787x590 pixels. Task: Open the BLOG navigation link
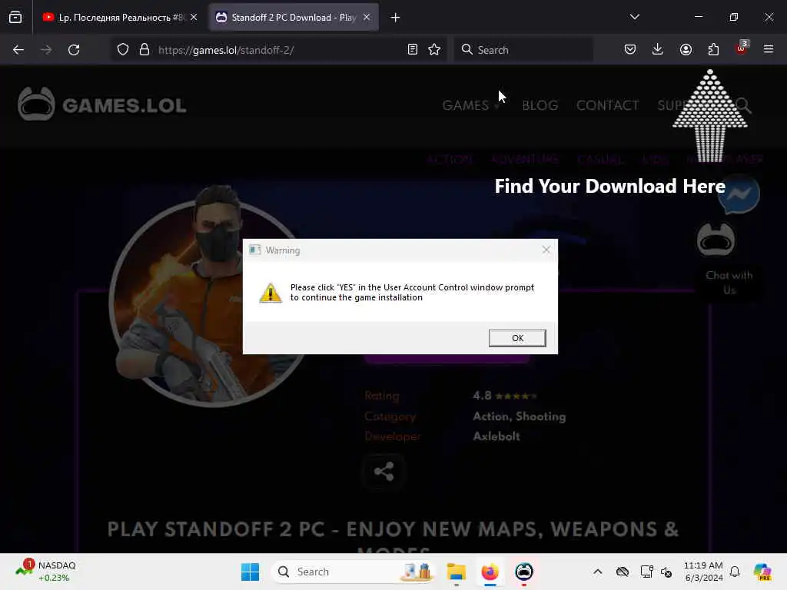point(540,105)
